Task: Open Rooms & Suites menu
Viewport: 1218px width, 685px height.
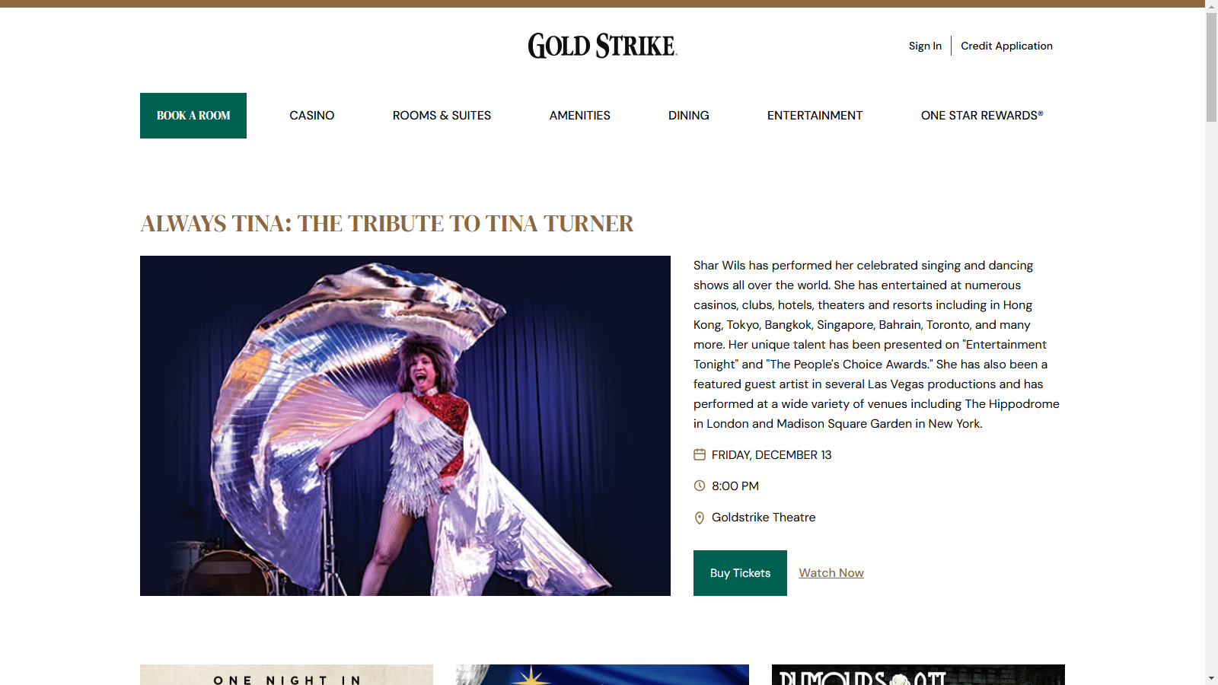Action: 442,116
